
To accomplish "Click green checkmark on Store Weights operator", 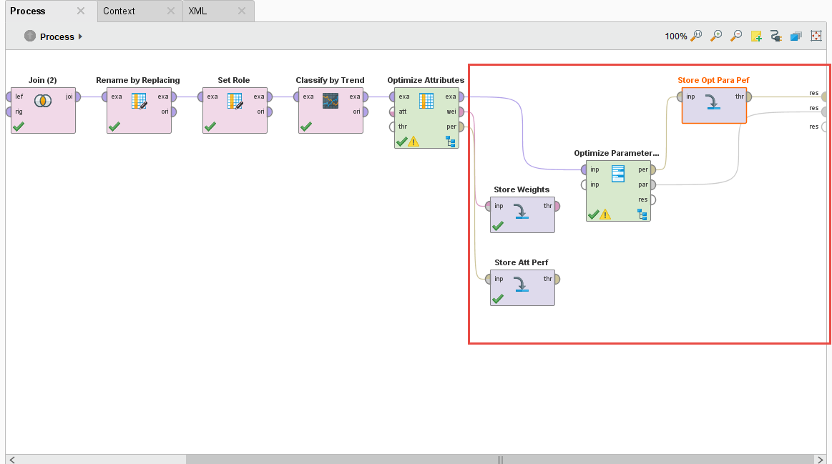I will pyautogui.click(x=498, y=226).
